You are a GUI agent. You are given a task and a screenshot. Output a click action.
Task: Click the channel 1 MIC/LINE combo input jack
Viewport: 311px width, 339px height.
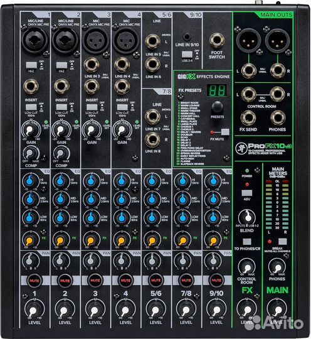click(34, 40)
